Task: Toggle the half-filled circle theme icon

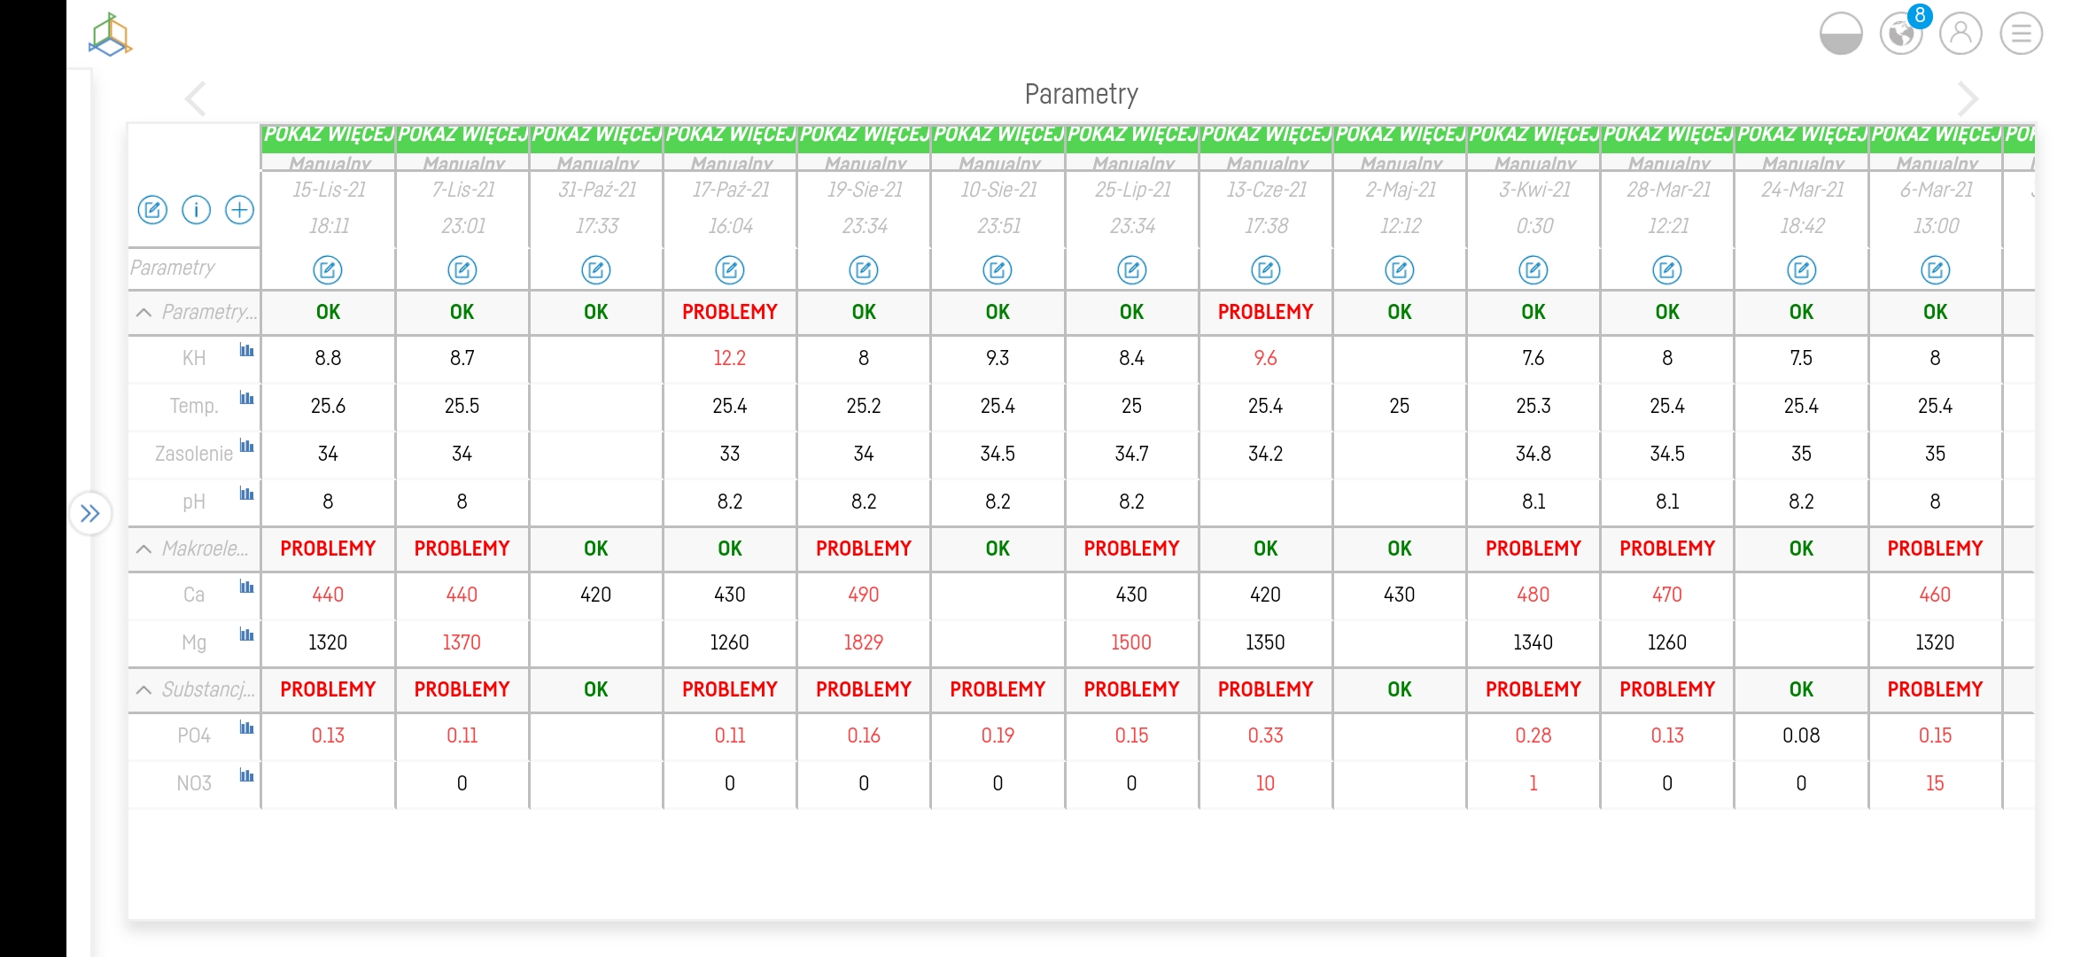Action: tap(1840, 34)
